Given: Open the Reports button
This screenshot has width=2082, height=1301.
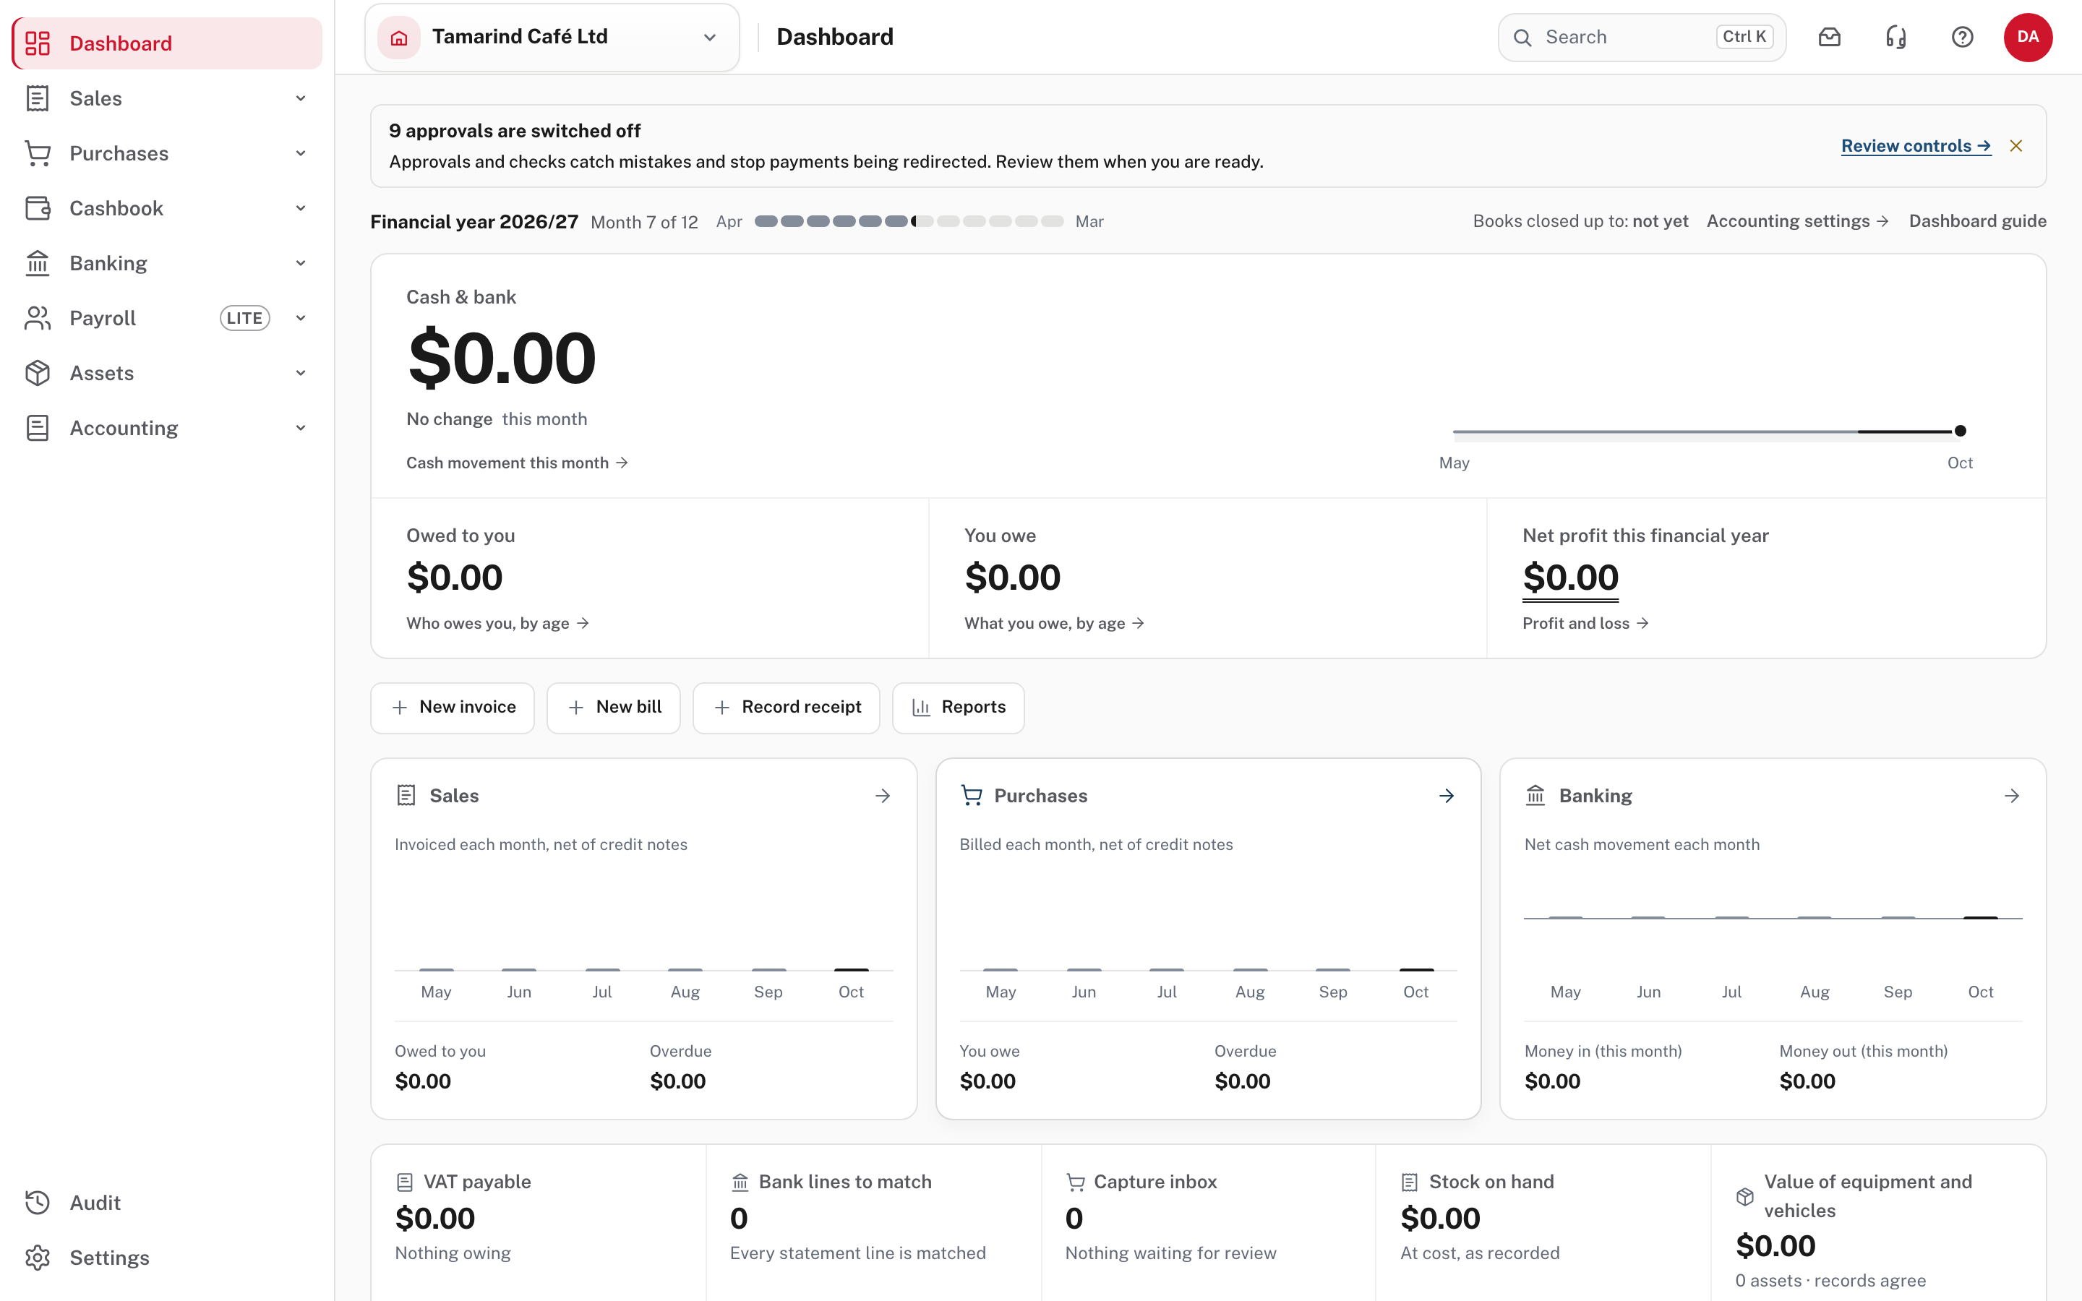Looking at the screenshot, I should click(959, 708).
